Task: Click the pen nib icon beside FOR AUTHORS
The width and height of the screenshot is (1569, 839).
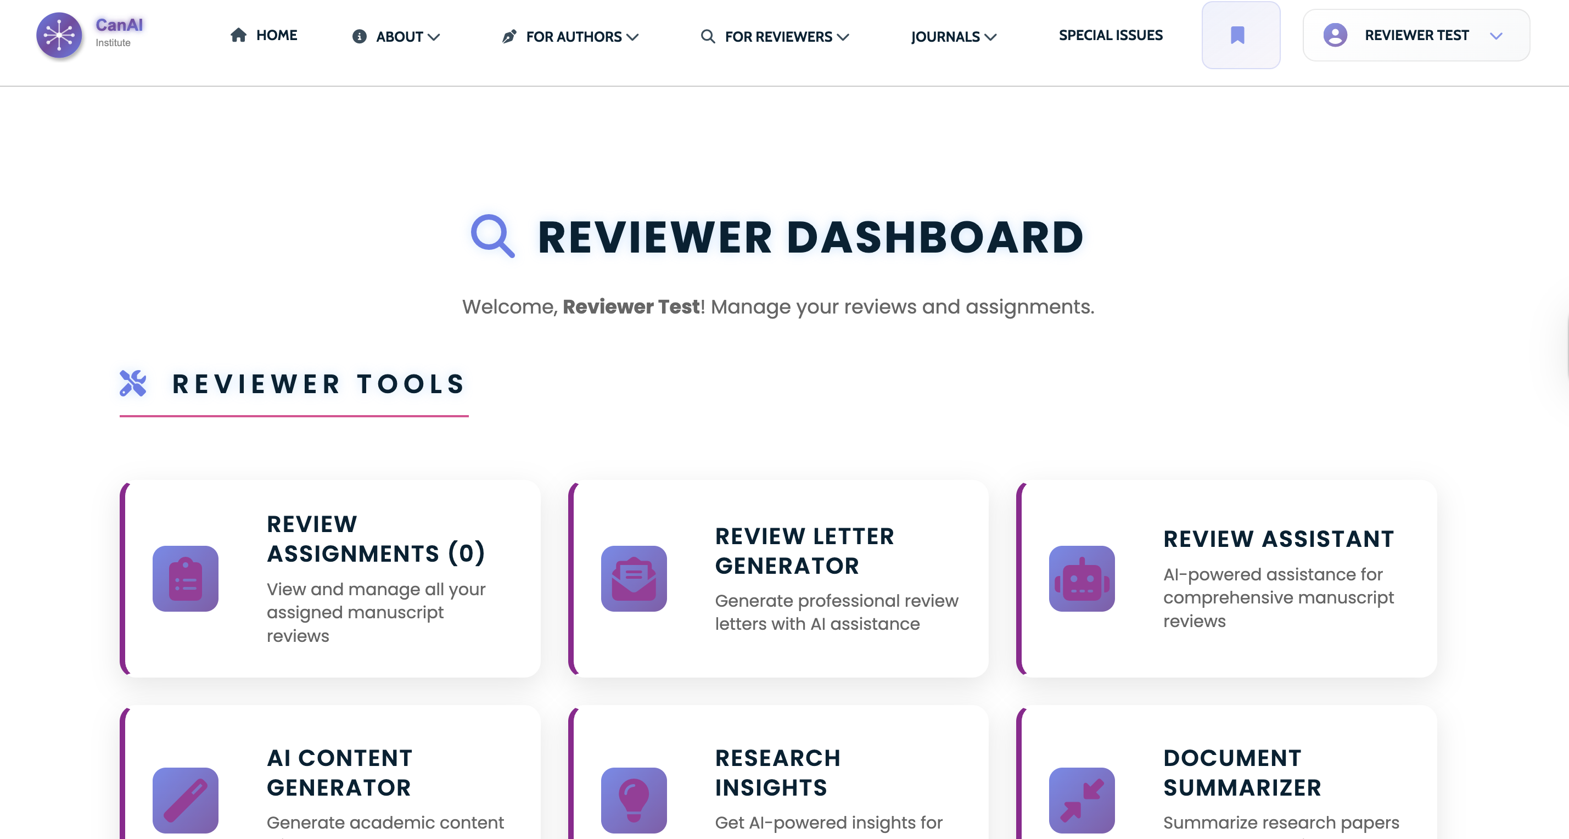Action: coord(509,37)
